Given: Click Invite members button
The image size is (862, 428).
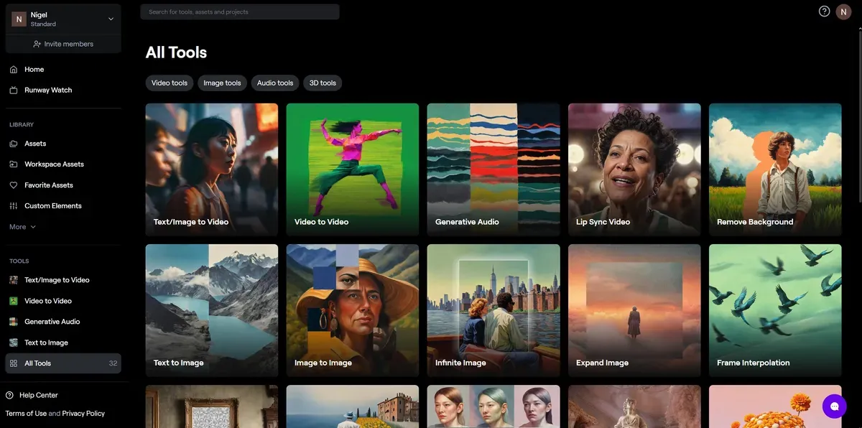Looking at the screenshot, I should [63, 44].
